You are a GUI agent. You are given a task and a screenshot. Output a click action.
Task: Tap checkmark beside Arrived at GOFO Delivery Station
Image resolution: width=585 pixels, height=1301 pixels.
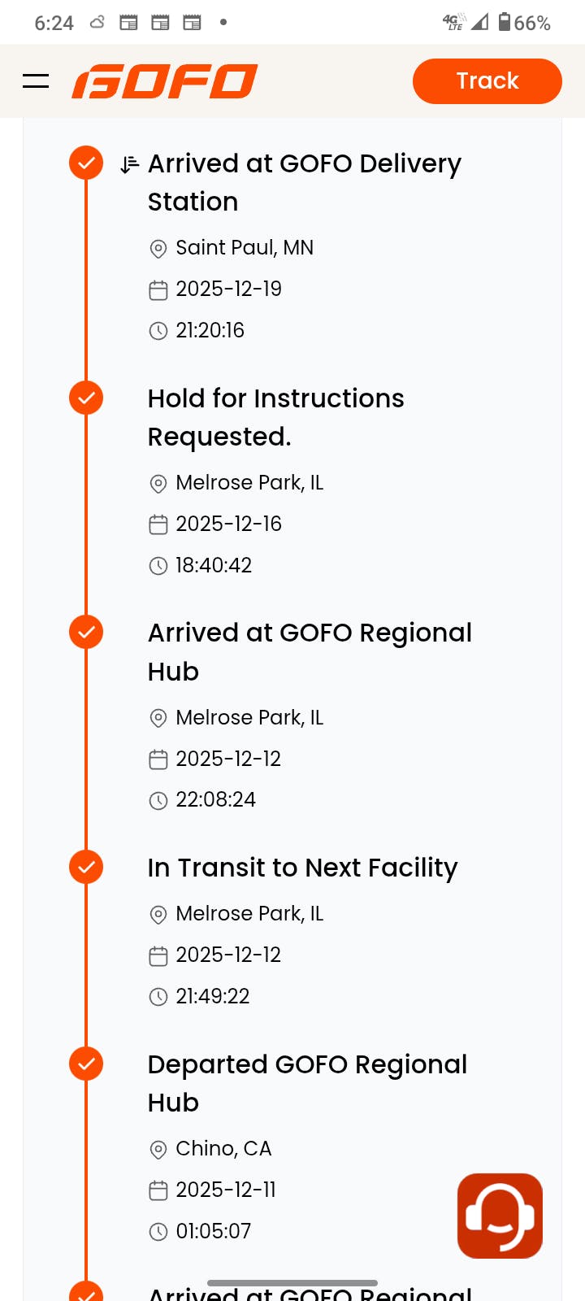coord(86,163)
